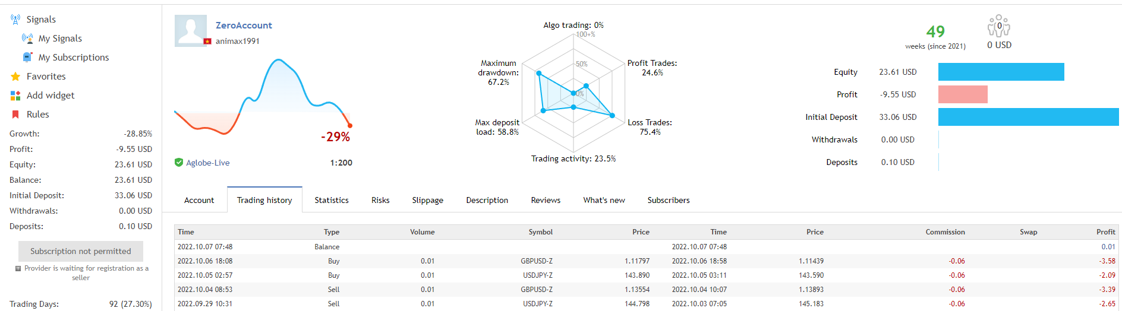Screen dimensions: 1122x311
Task: Click the Profit column header
Action: click(1105, 232)
